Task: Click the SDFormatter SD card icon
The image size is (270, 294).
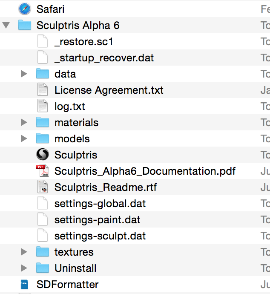Action: pyautogui.click(x=25, y=284)
